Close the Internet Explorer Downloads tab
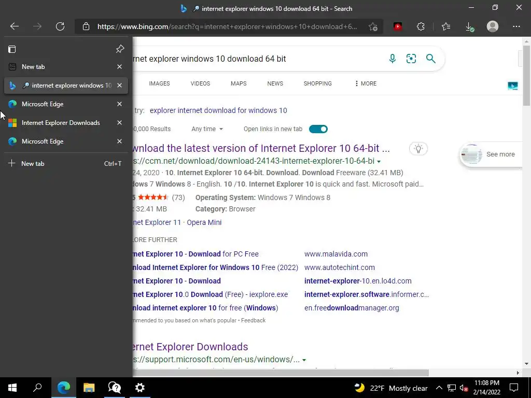 click(x=120, y=123)
